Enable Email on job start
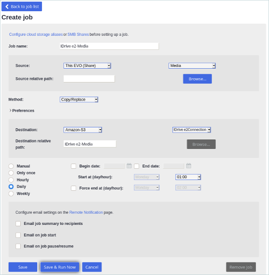The height and width of the screenshot is (275, 269). point(18,235)
